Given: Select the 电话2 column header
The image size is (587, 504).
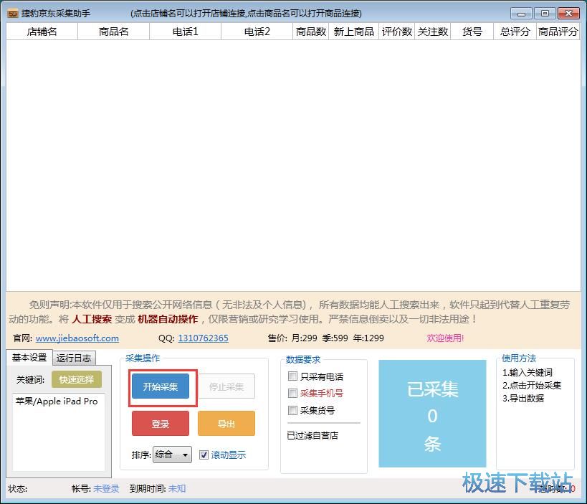Looking at the screenshot, I should tap(257, 32).
